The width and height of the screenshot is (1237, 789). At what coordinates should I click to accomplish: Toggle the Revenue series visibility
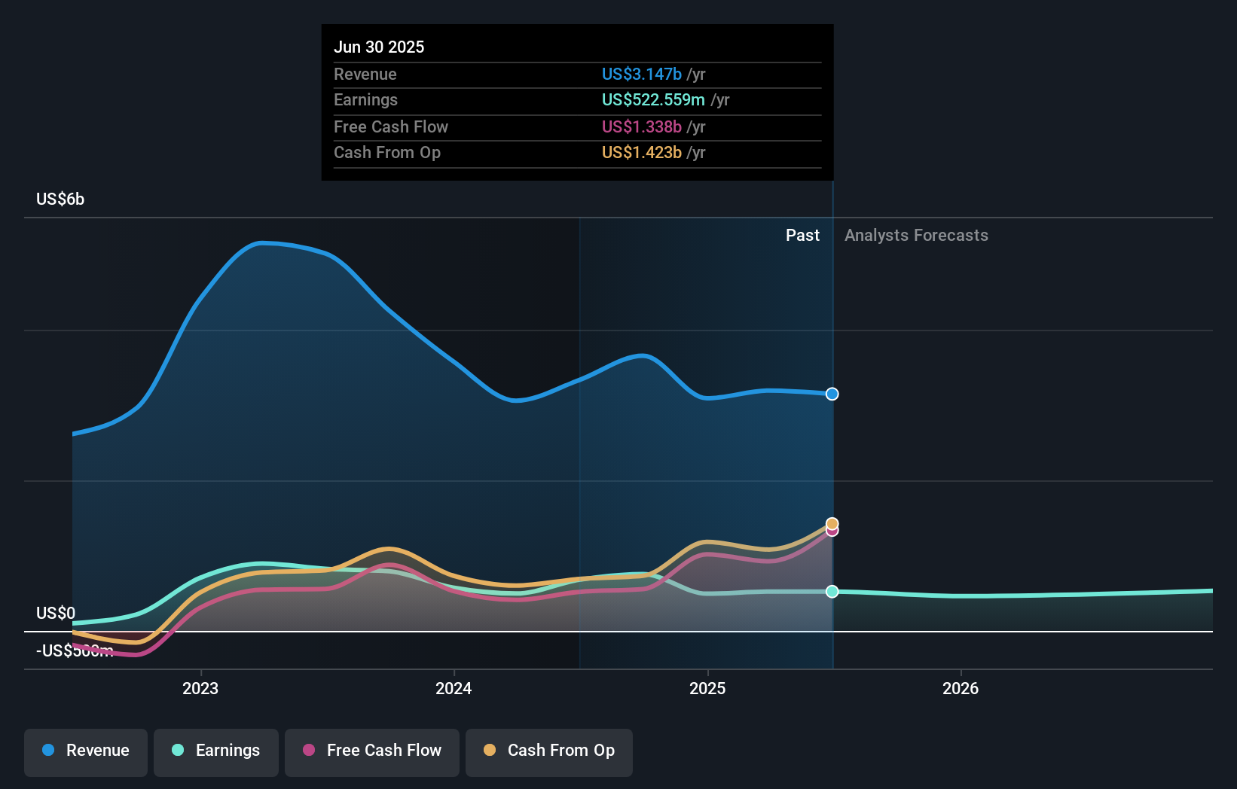[85, 751]
